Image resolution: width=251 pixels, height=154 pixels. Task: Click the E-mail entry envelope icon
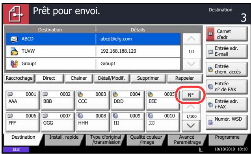(211, 52)
